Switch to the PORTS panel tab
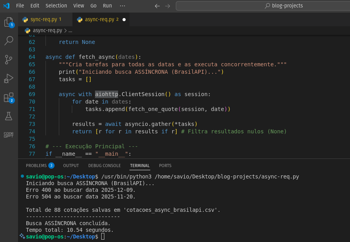The image size is (350, 242). [x=165, y=166]
